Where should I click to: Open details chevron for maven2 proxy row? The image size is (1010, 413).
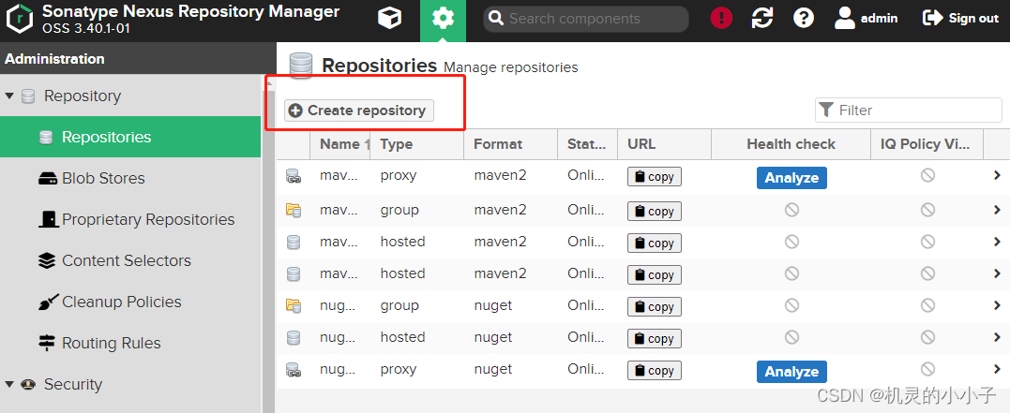(997, 175)
